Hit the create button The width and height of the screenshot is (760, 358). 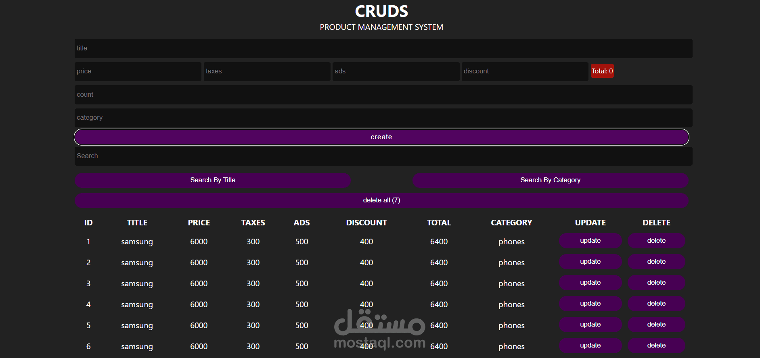[381, 137]
